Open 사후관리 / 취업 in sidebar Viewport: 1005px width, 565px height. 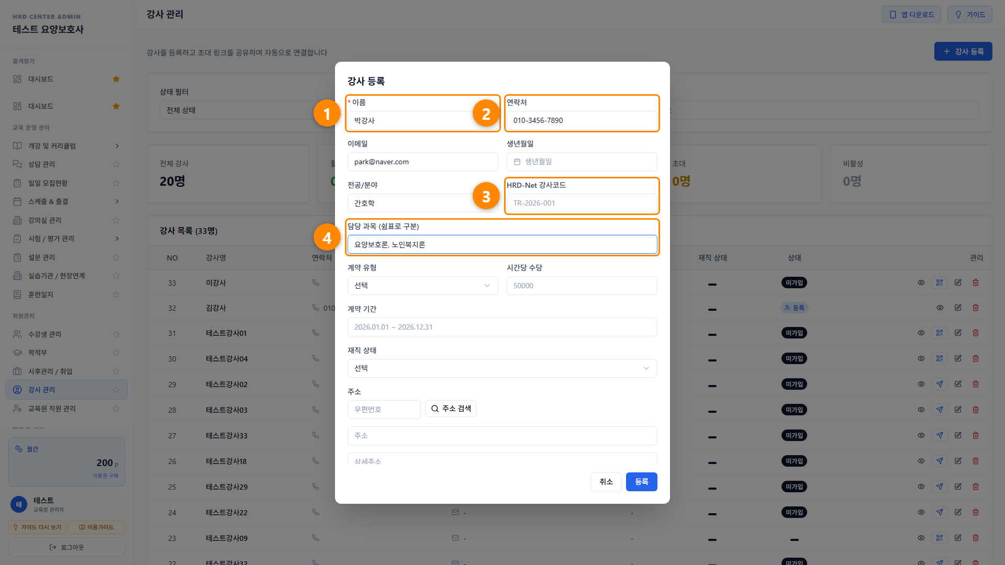click(x=66, y=371)
